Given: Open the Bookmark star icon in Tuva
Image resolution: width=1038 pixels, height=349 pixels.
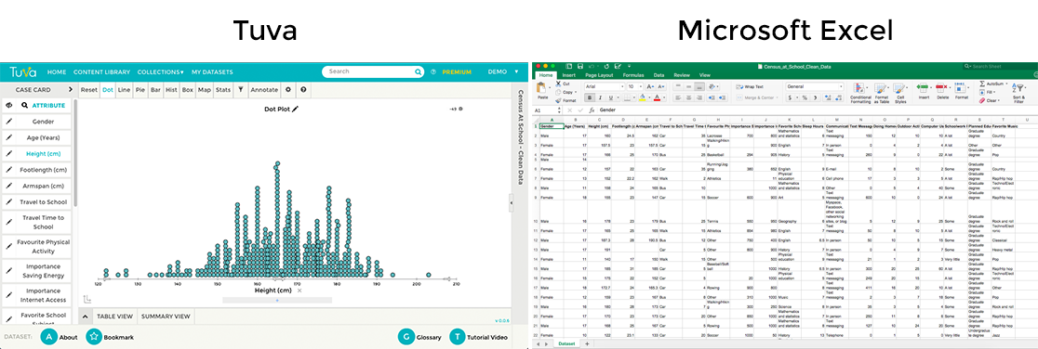Looking at the screenshot, I should point(94,337).
